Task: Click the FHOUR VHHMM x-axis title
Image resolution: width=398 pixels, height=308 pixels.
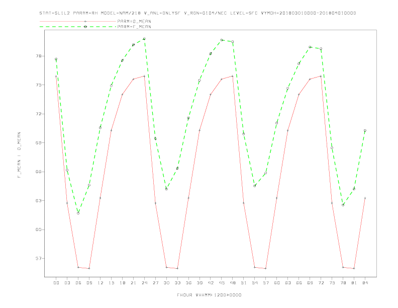Action: (x=209, y=295)
